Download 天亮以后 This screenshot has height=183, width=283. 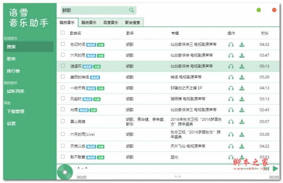[242, 146]
